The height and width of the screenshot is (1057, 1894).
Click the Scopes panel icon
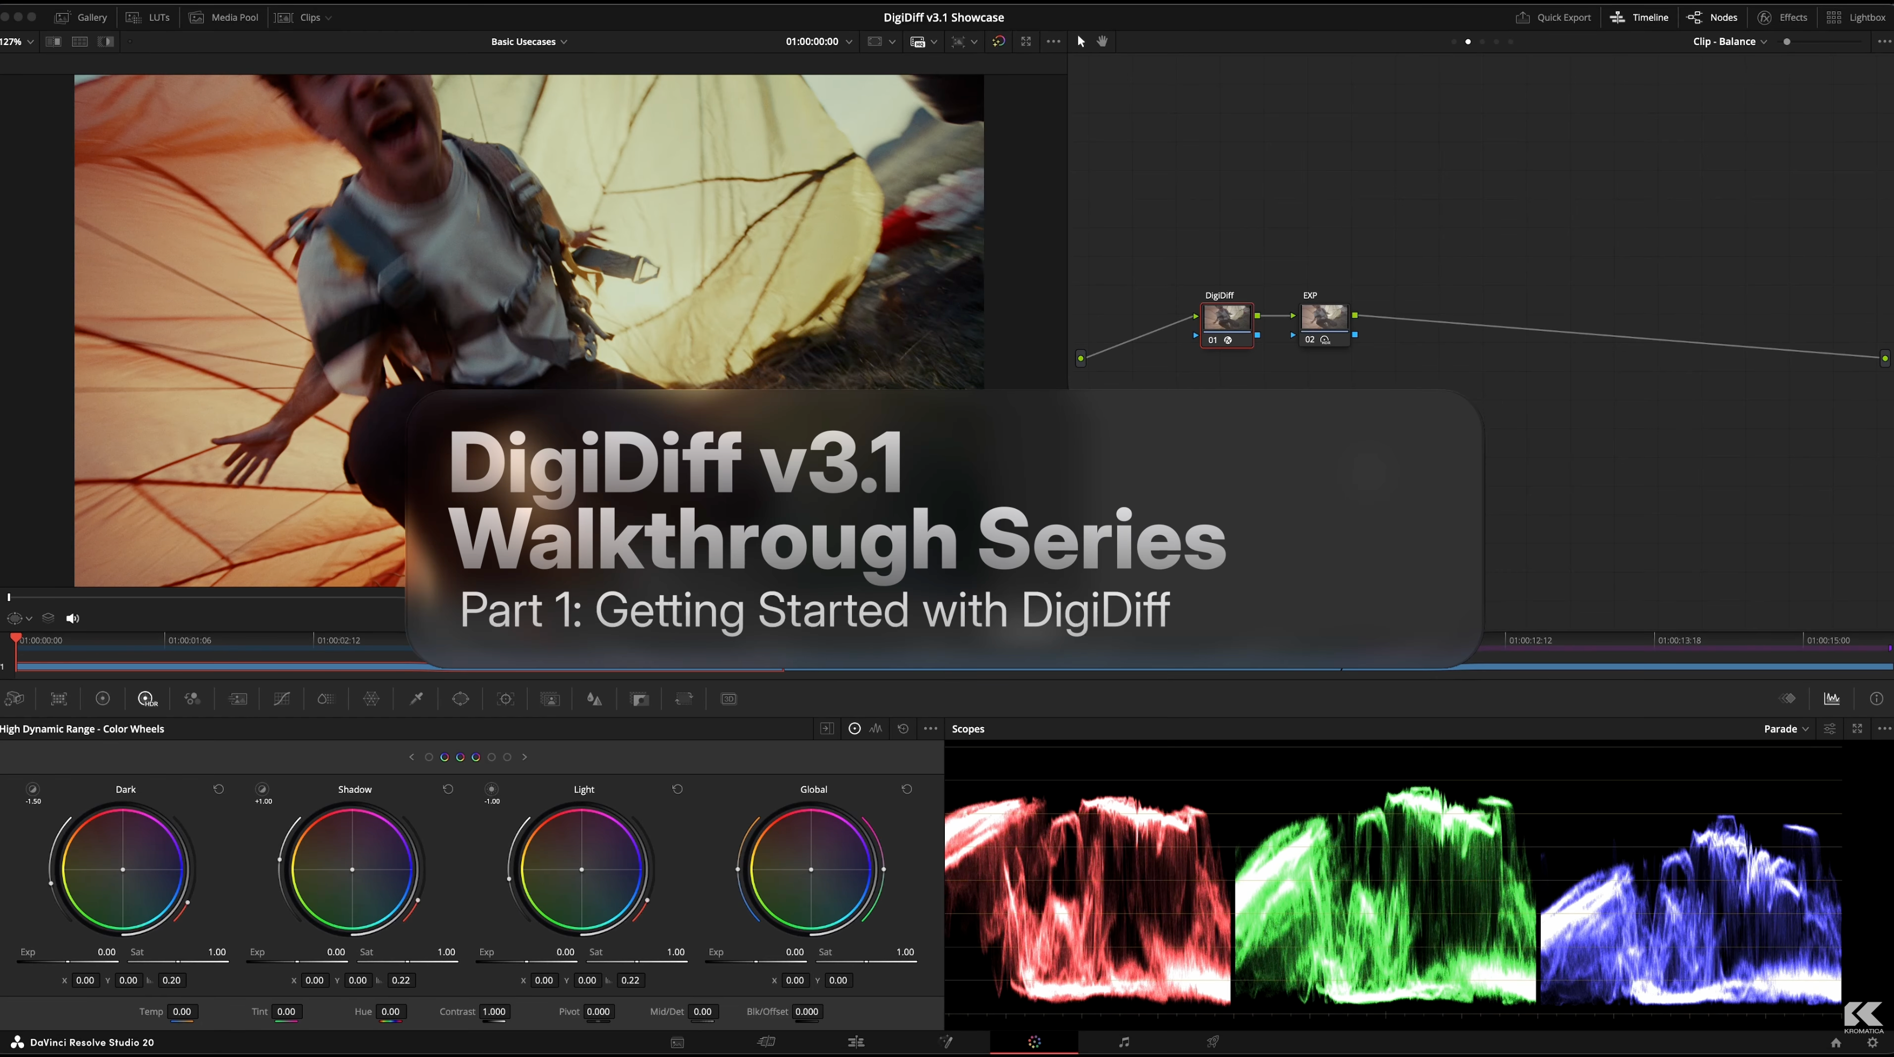pos(1832,699)
